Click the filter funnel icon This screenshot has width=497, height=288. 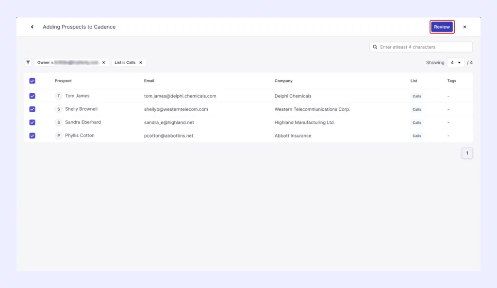click(29, 63)
